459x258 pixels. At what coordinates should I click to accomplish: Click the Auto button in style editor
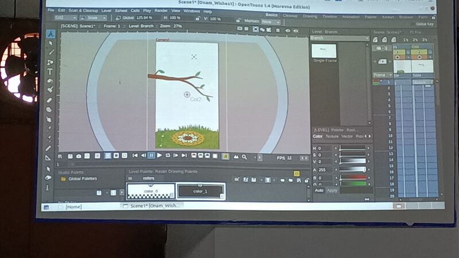(x=319, y=190)
